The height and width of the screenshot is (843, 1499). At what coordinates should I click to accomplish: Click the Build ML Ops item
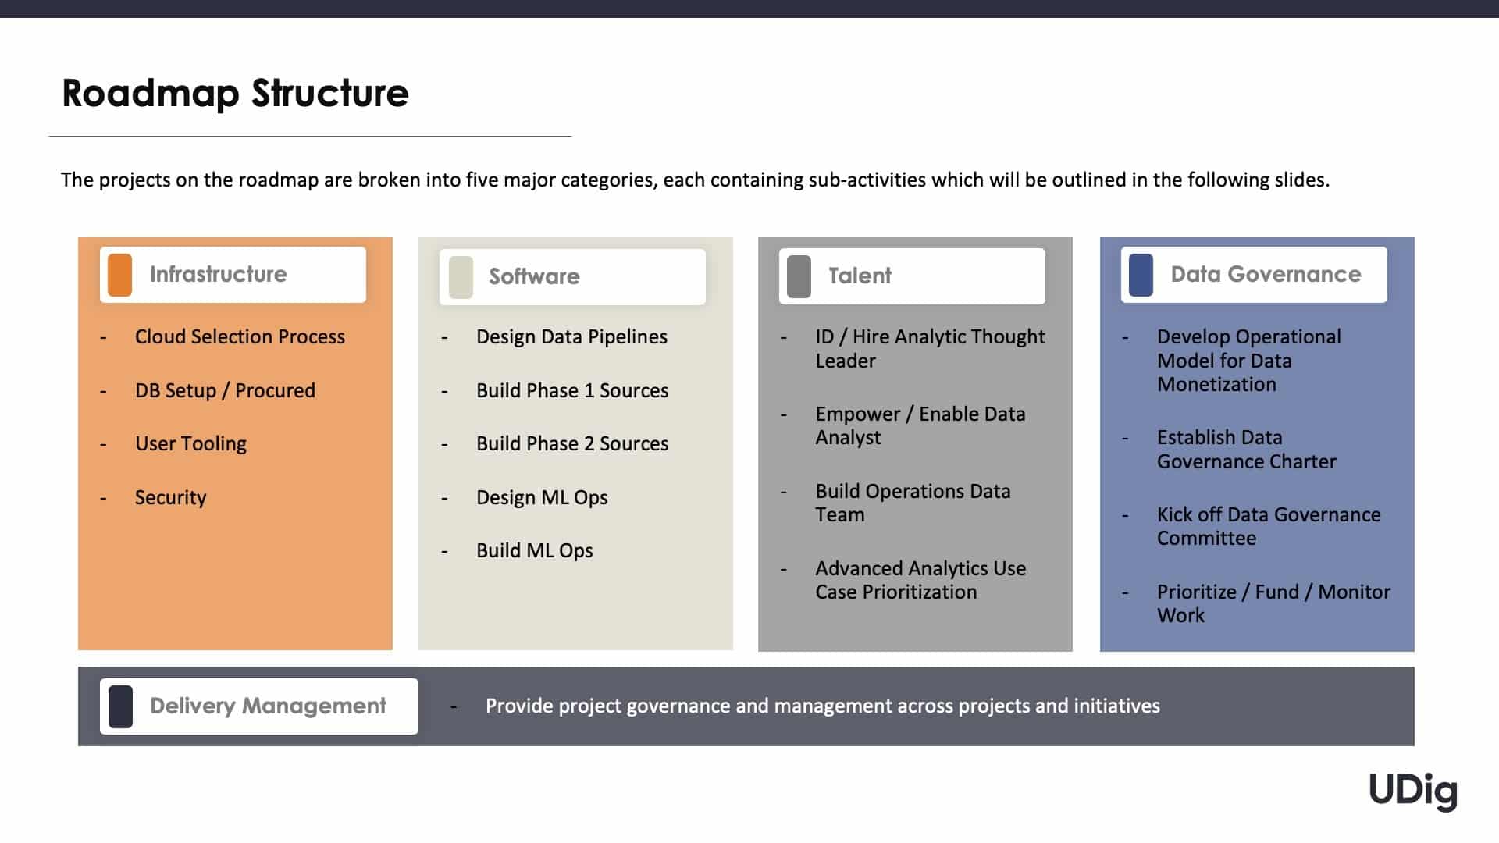(535, 550)
